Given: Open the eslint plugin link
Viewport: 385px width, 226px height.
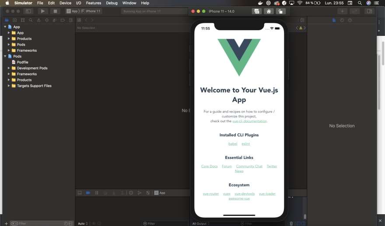Looking at the screenshot, I should [246, 144].
